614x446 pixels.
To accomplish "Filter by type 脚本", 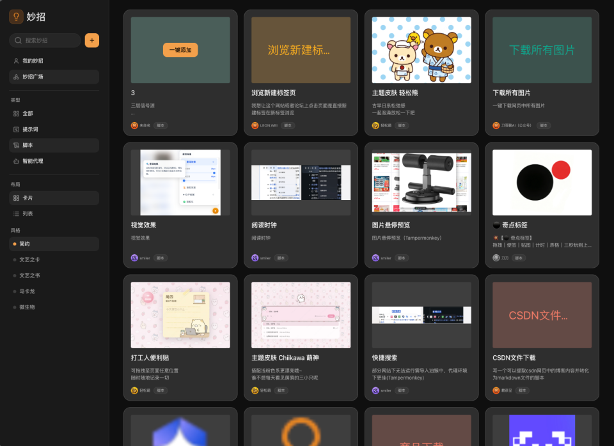I will pos(54,145).
